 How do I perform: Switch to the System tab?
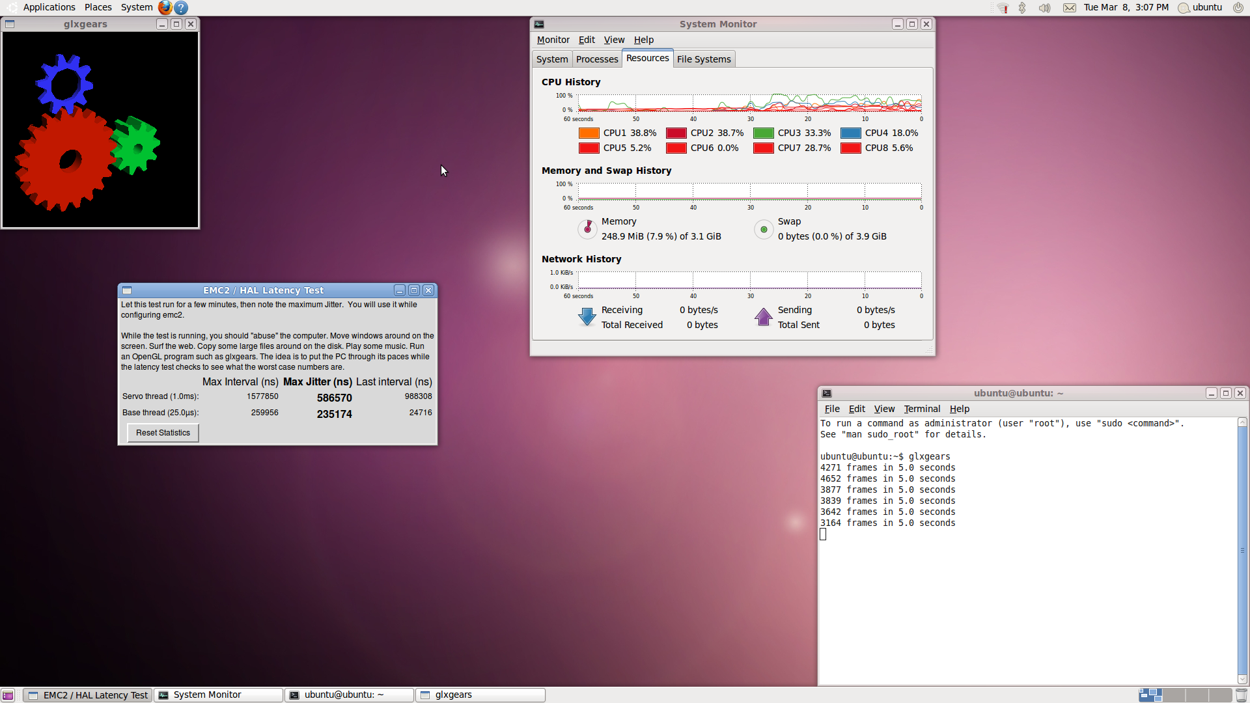tap(552, 59)
